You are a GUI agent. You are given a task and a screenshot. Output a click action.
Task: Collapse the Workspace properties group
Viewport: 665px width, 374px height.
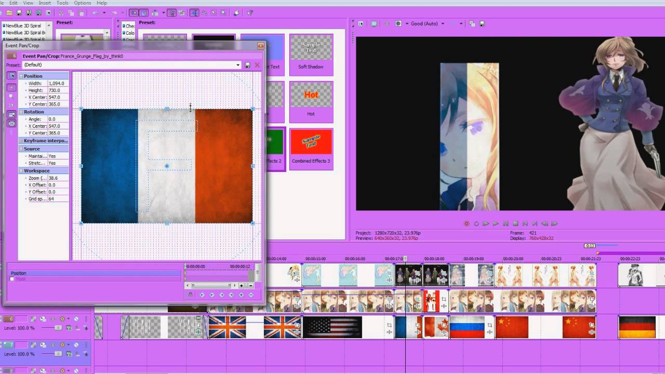[x=21, y=171]
